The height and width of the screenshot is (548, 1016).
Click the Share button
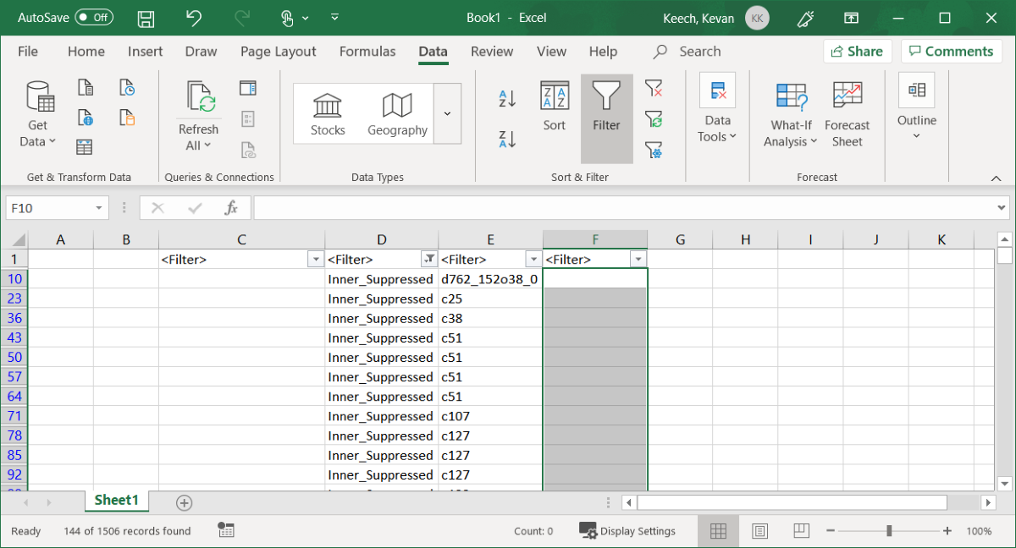tap(857, 52)
